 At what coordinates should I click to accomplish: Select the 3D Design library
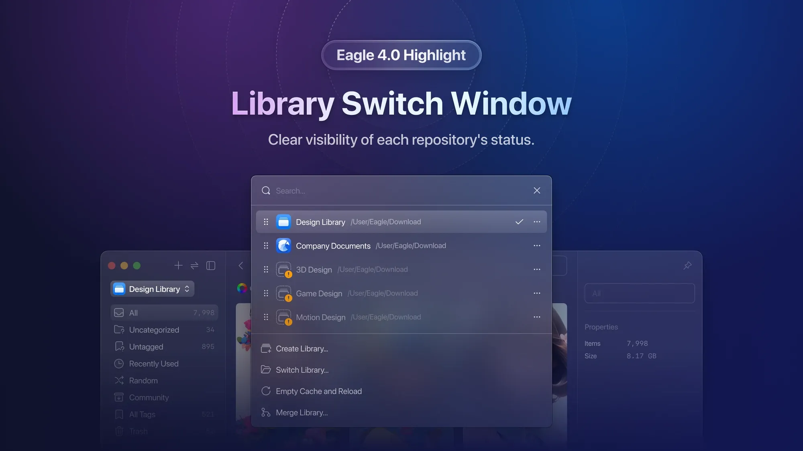pyautogui.click(x=401, y=269)
